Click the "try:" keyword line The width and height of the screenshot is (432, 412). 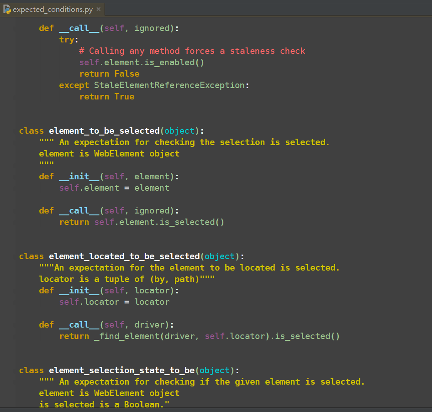pyautogui.click(x=69, y=40)
